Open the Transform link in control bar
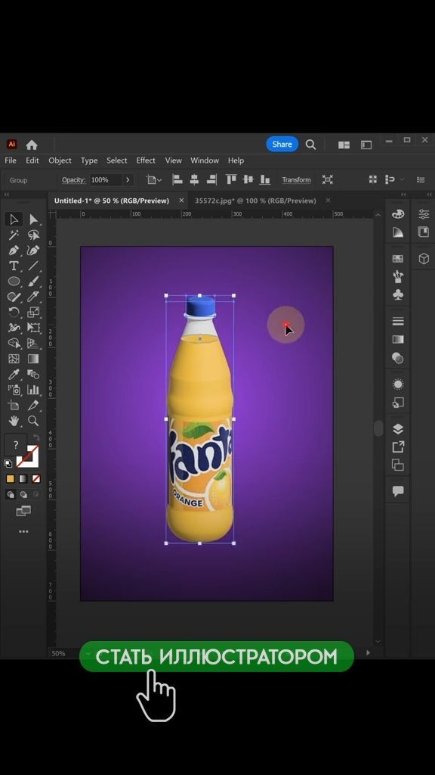The height and width of the screenshot is (775, 435). [x=296, y=180]
